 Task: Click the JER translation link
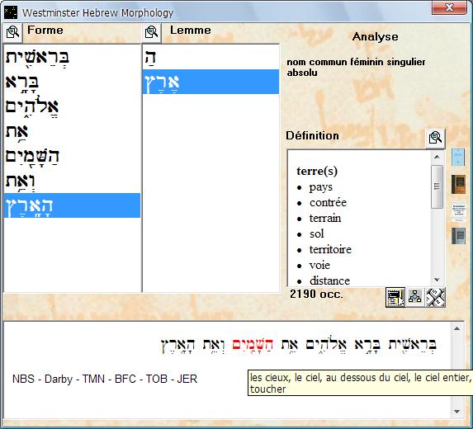187,379
